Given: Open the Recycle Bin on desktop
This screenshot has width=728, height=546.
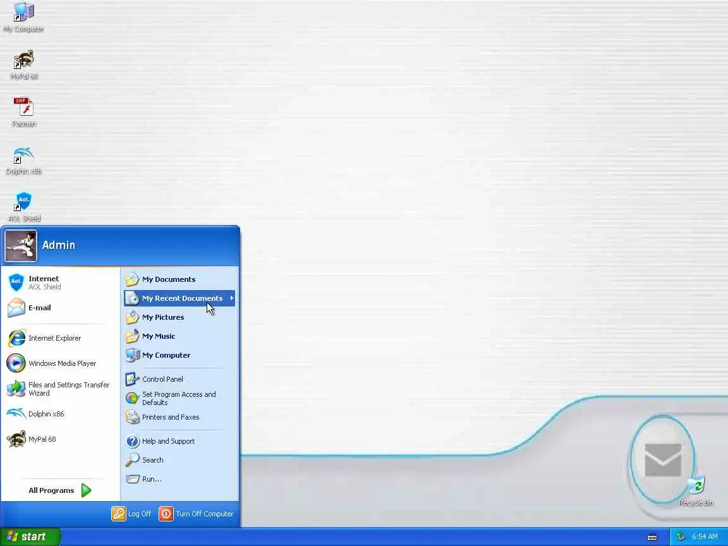Looking at the screenshot, I should click(x=696, y=491).
